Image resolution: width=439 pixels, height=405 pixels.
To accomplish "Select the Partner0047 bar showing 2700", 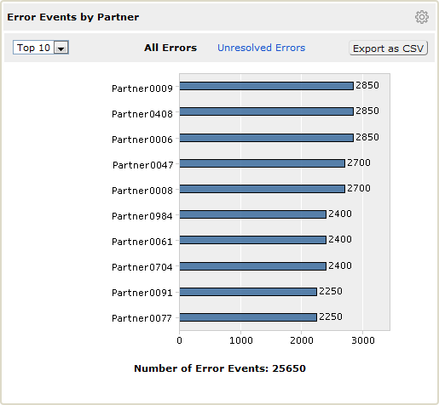I will point(263,163).
